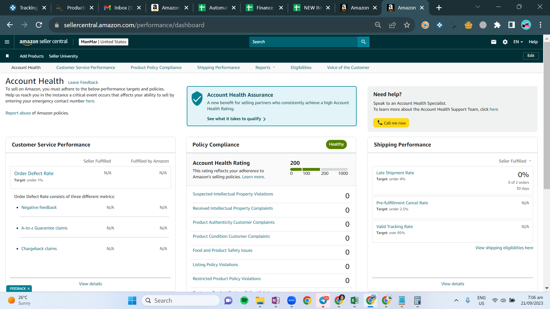Open the Account Health tab
The image size is (550, 309).
coord(26,68)
